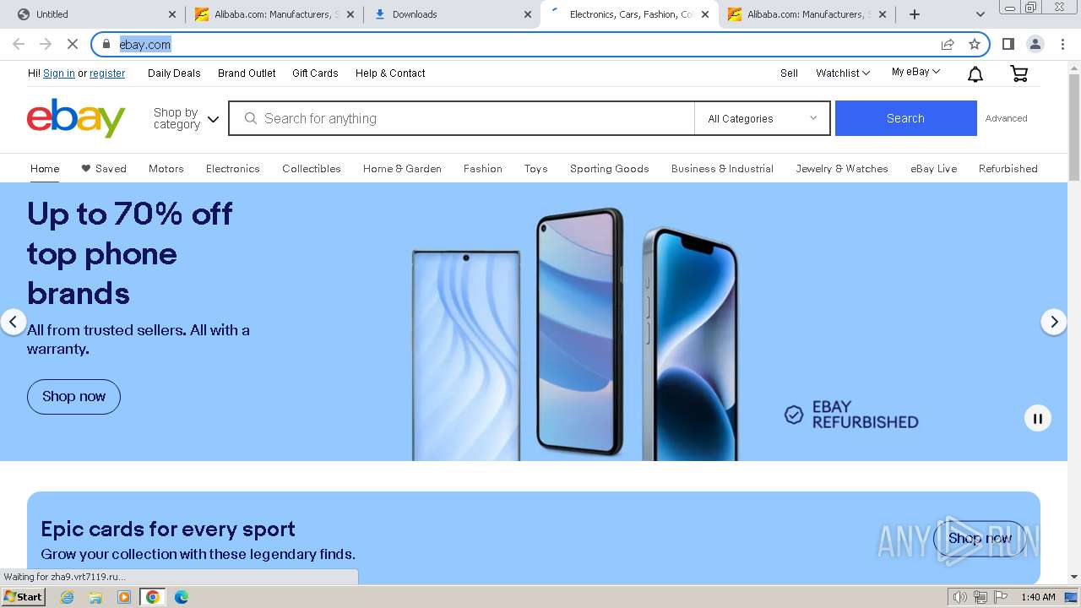Open a new browser tab
This screenshot has height=608, width=1081.
tap(915, 14)
